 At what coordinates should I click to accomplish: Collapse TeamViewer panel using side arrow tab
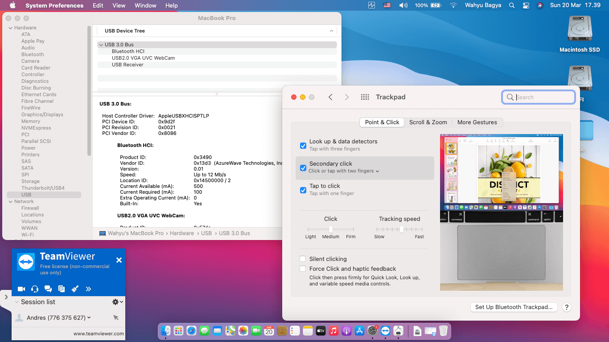point(6,297)
